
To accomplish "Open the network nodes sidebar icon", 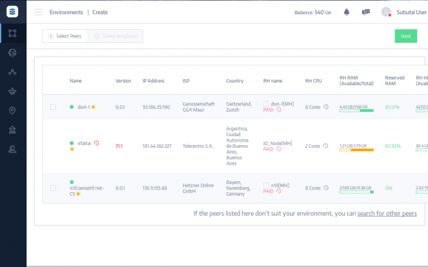I will click(12, 72).
